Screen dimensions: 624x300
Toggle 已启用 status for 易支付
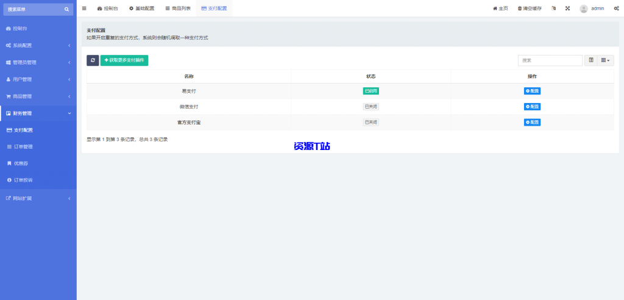[371, 91]
